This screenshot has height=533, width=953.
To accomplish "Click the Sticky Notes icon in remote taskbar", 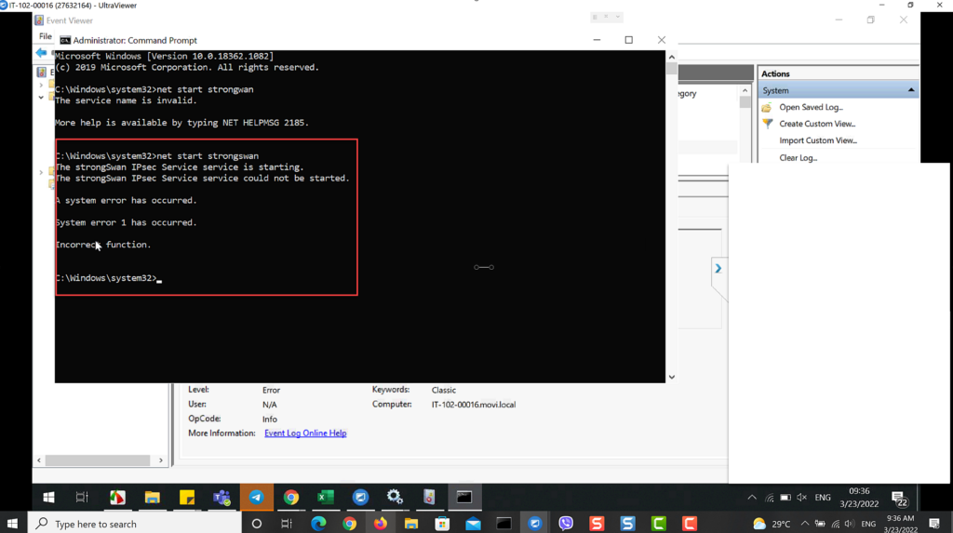I will [x=187, y=498].
